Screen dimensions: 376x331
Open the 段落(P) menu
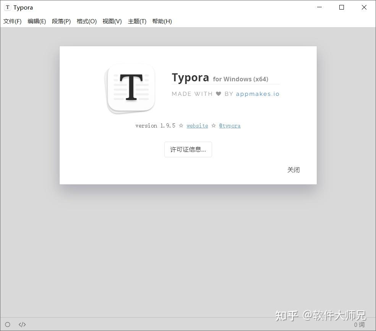click(x=61, y=21)
